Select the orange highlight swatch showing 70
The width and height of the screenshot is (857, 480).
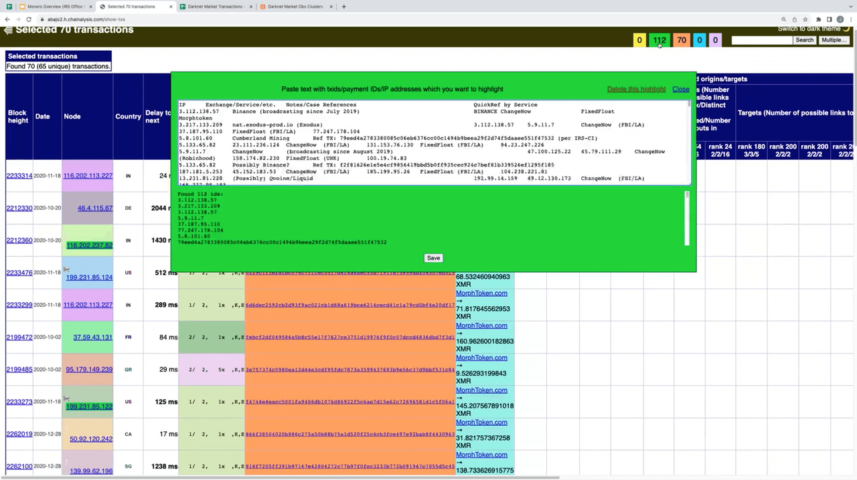pos(682,40)
